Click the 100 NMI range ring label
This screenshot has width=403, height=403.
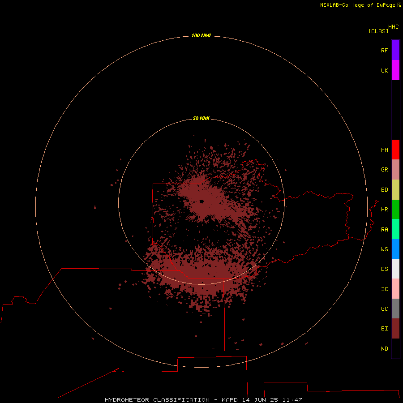pyautogui.click(x=201, y=35)
